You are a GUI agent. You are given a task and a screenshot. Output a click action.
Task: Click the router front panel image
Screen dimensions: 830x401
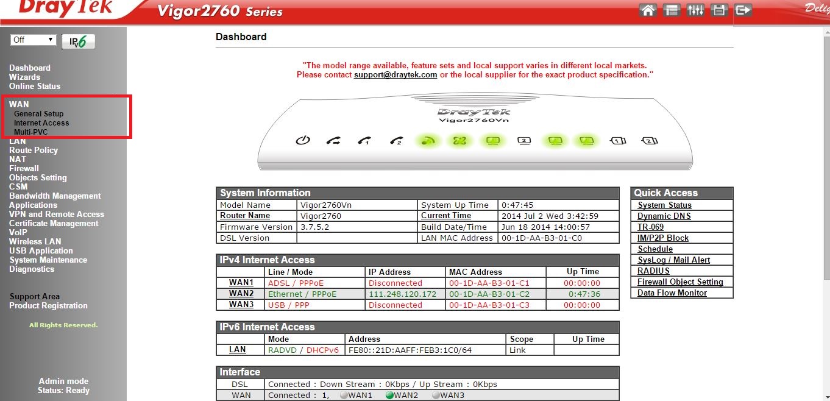(474, 132)
